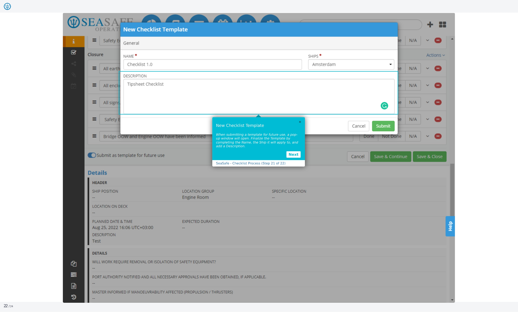Click the scrollbar down arrow at bottom
Screen dimensions: 518x312
[x=452, y=300]
